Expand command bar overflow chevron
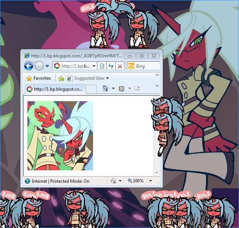This screenshot has height=228, width=239. point(157,85)
